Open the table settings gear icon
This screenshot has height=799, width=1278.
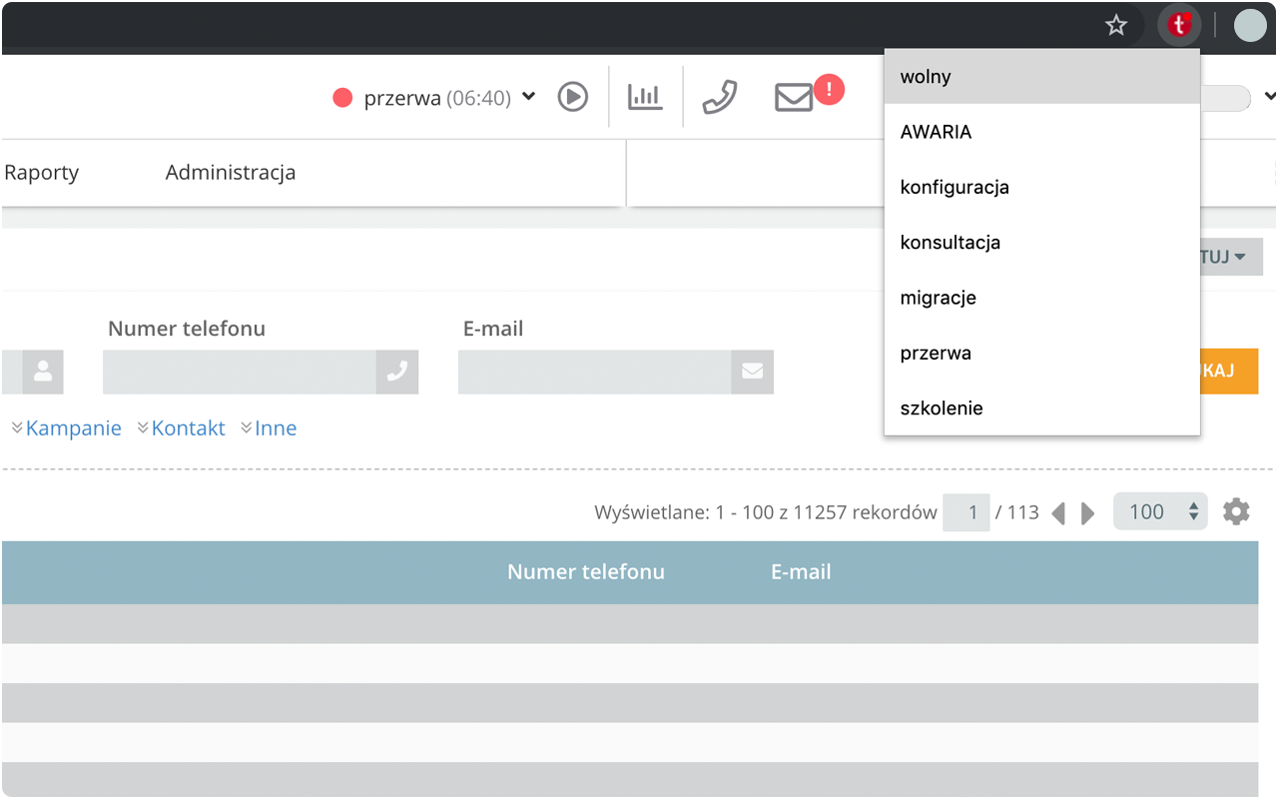(x=1236, y=512)
